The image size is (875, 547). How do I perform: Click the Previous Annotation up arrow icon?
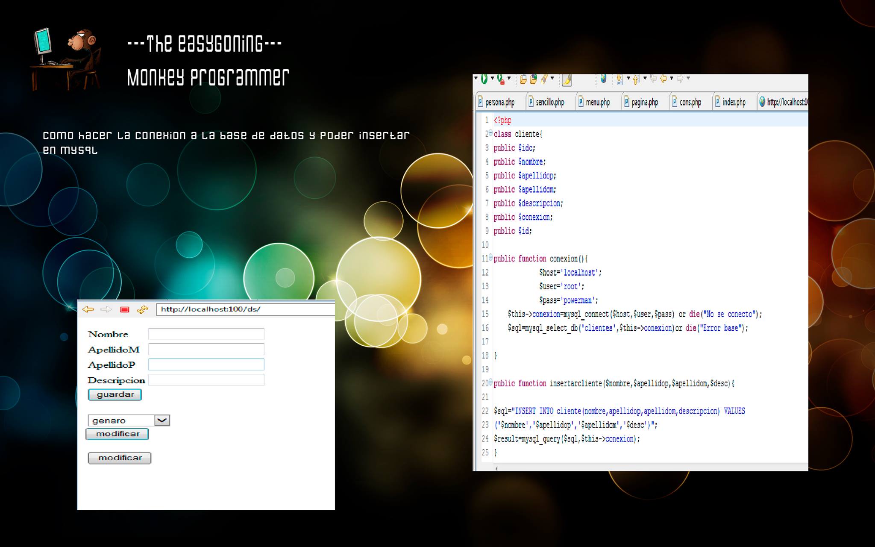[x=636, y=79]
